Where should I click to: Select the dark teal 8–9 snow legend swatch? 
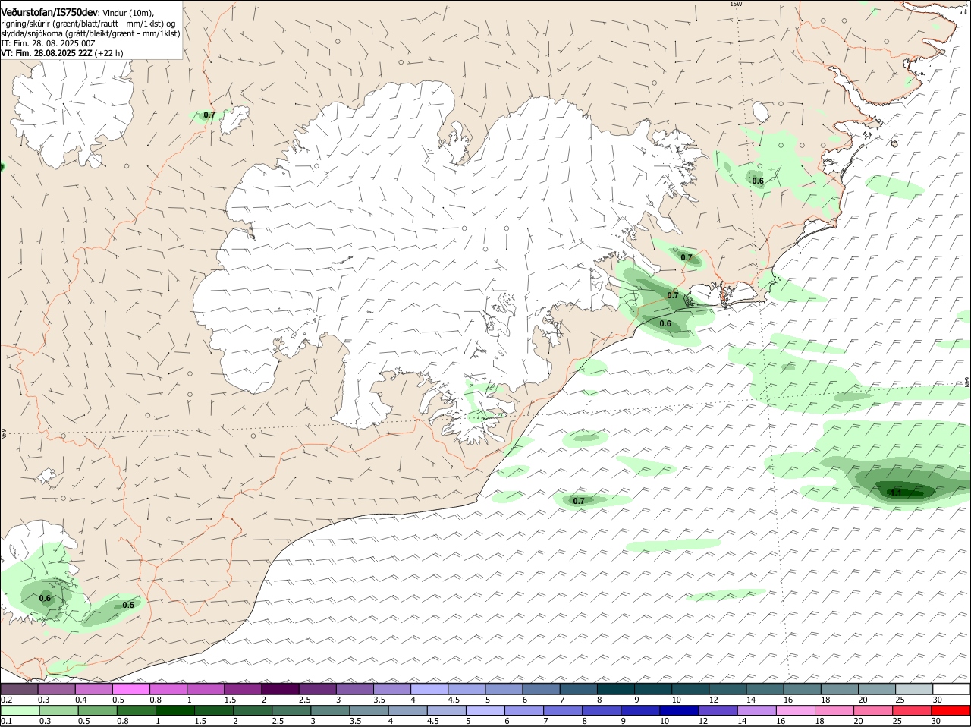coord(617,689)
